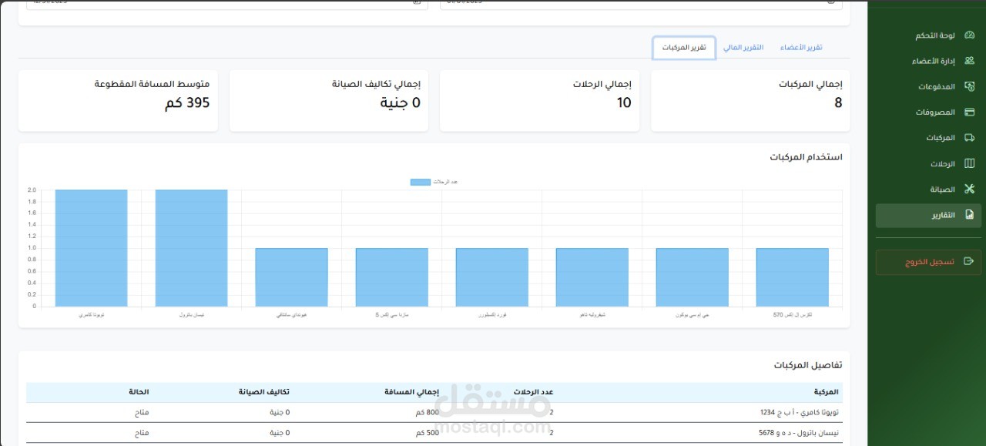Select the التقارير reports file icon
The width and height of the screenshot is (986, 446).
click(970, 215)
